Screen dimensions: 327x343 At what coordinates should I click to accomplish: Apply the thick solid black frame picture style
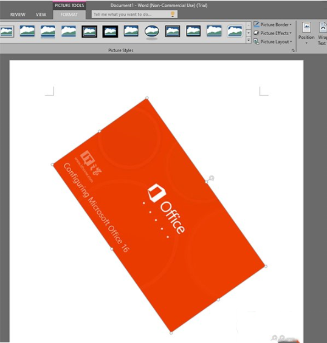[x=110, y=32]
